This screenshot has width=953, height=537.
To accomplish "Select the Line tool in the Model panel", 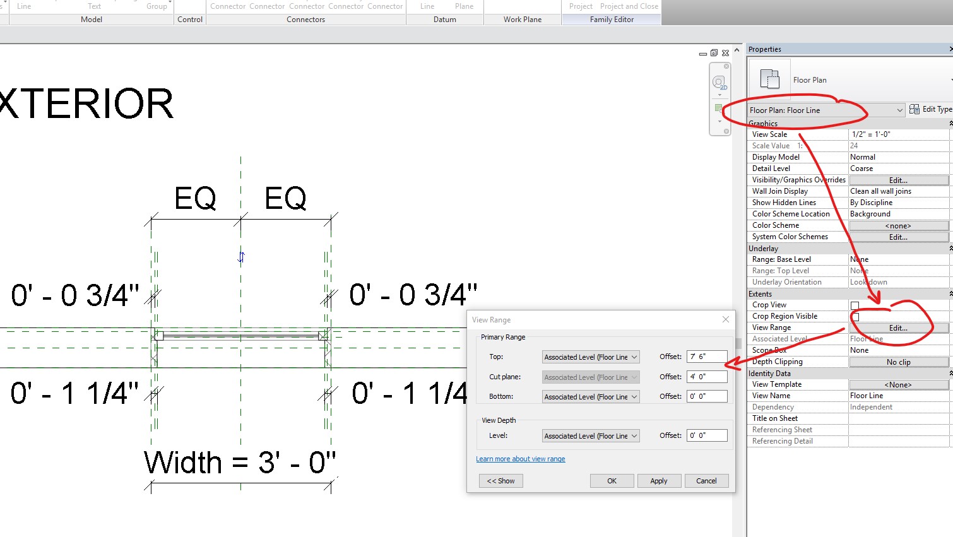I will 25,6.
